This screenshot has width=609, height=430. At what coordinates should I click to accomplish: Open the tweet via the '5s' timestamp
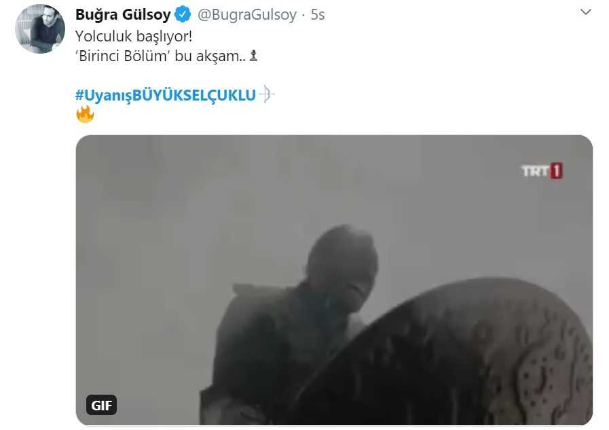317,15
